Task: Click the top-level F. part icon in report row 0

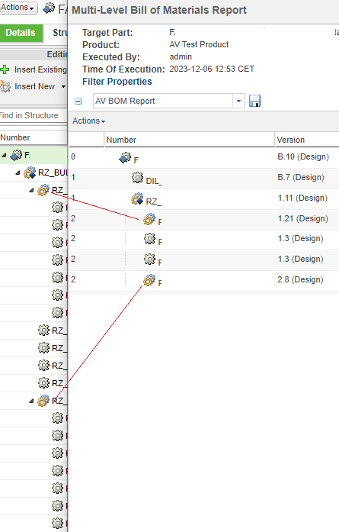Action: click(x=125, y=157)
